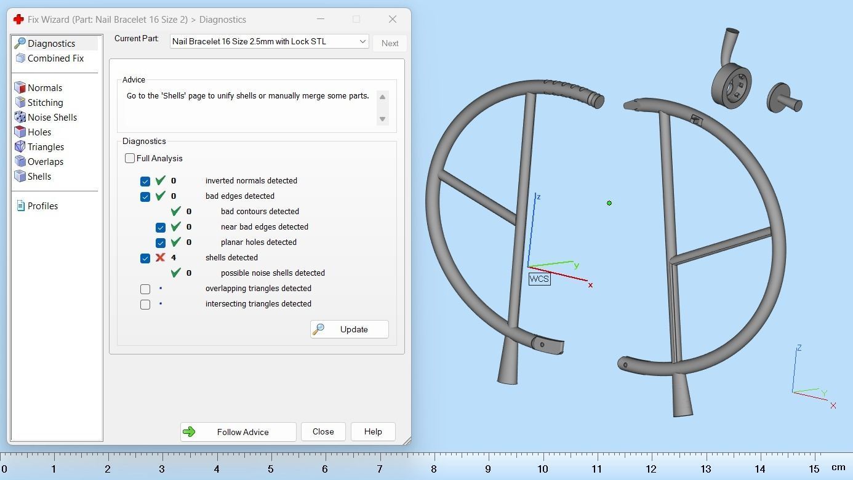Go to the Stitching page
The height and width of the screenshot is (480, 853).
[x=45, y=102]
